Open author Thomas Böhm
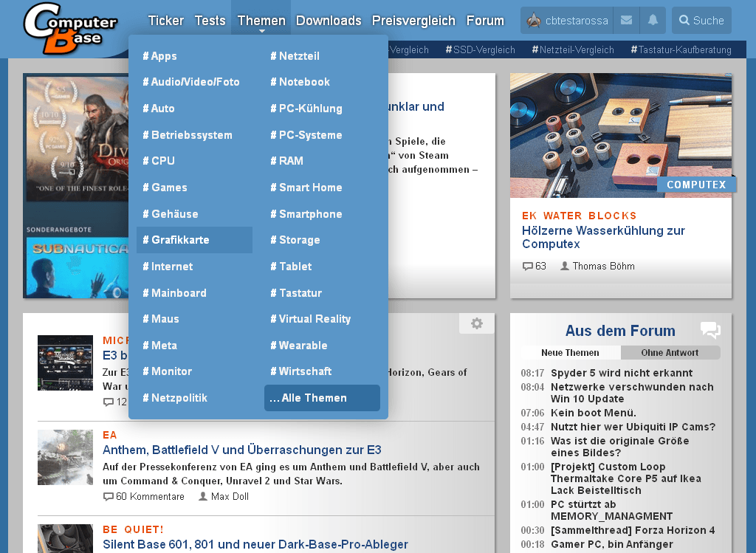The height and width of the screenshot is (553, 756). click(x=597, y=266)
